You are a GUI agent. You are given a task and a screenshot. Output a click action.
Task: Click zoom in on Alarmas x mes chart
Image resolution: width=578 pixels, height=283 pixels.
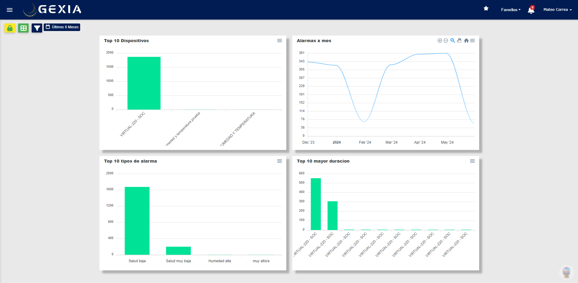pyautogui.click(x=439, y=40)
